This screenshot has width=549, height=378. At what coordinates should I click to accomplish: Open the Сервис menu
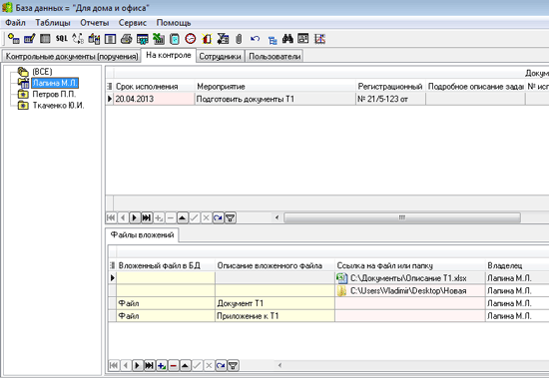pyautogui.click(x=133, y=23)
